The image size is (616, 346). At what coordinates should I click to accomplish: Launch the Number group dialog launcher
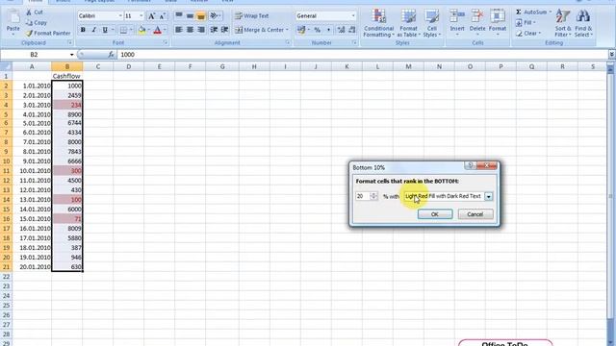click(x=355, y=42)
